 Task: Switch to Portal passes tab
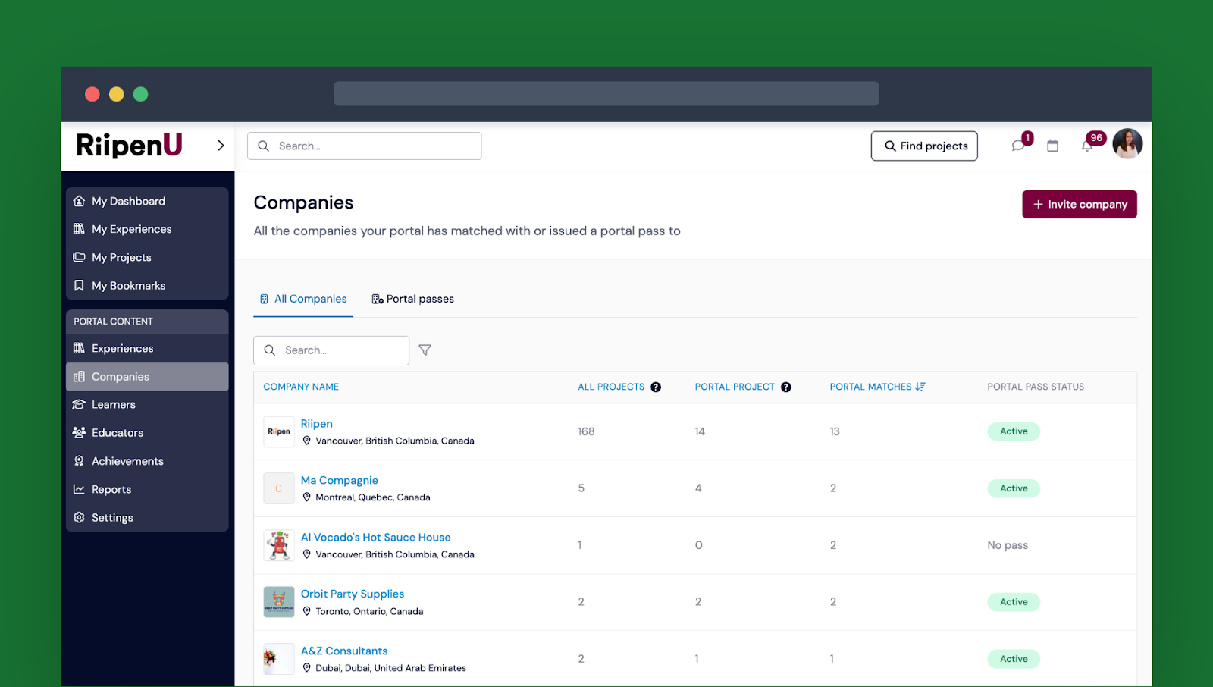pyautogui.click(x=413, y=299)
